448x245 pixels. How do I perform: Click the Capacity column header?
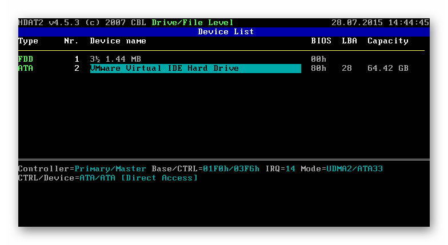click(x=387, y=41)
